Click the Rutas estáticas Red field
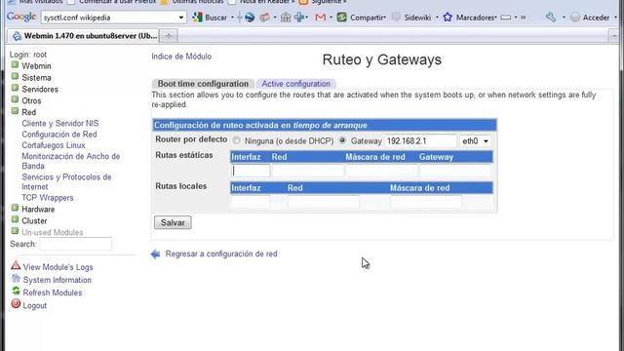 coord(307,171)
